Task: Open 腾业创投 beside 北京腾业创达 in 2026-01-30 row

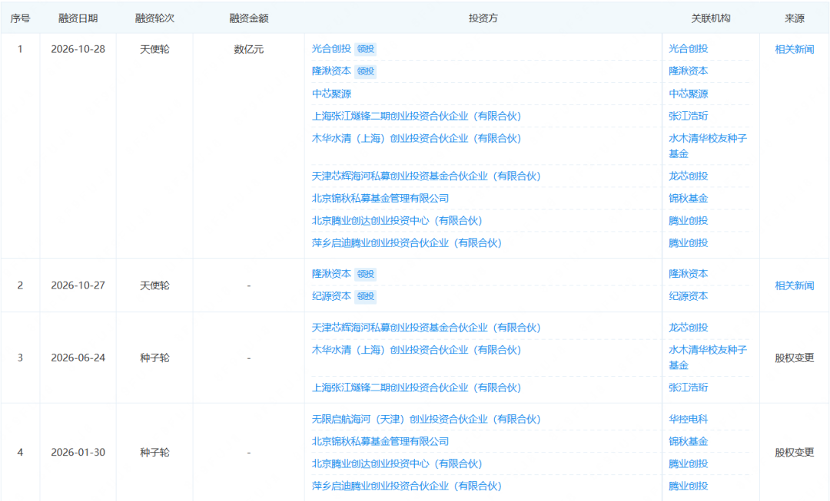Action: tap(688, 463)
